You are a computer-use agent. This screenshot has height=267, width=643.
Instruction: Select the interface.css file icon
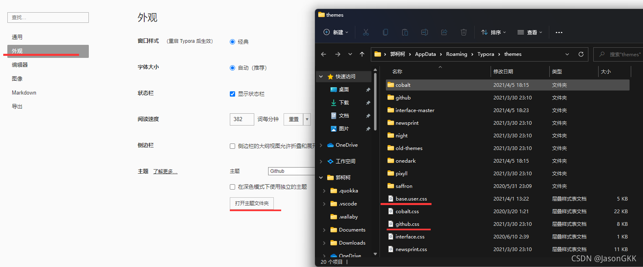[x=391, y=236]
